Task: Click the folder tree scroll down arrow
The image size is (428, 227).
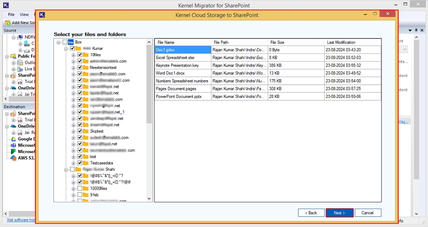Action: tap(149, 199)
